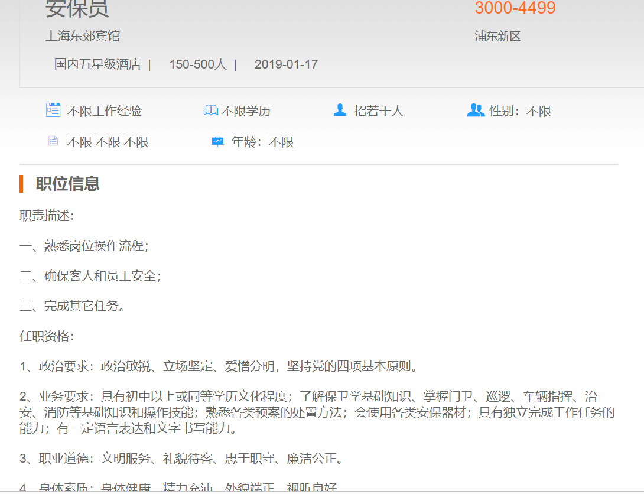The height and width of the screenshot is (494, 644).
Task: Select the salary range 3000-4499
Action: pos(515,8)
